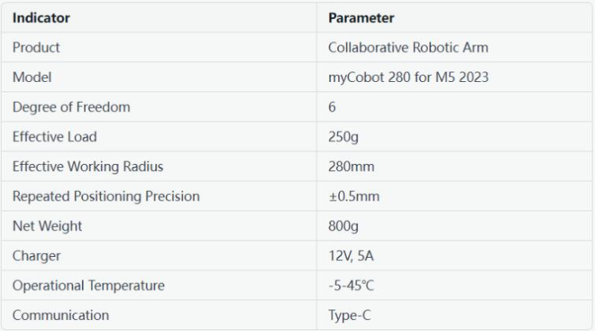Select the Model row label
Image resolution: width=595 pixels, height=331 pixels.
(x=30, y=77)
